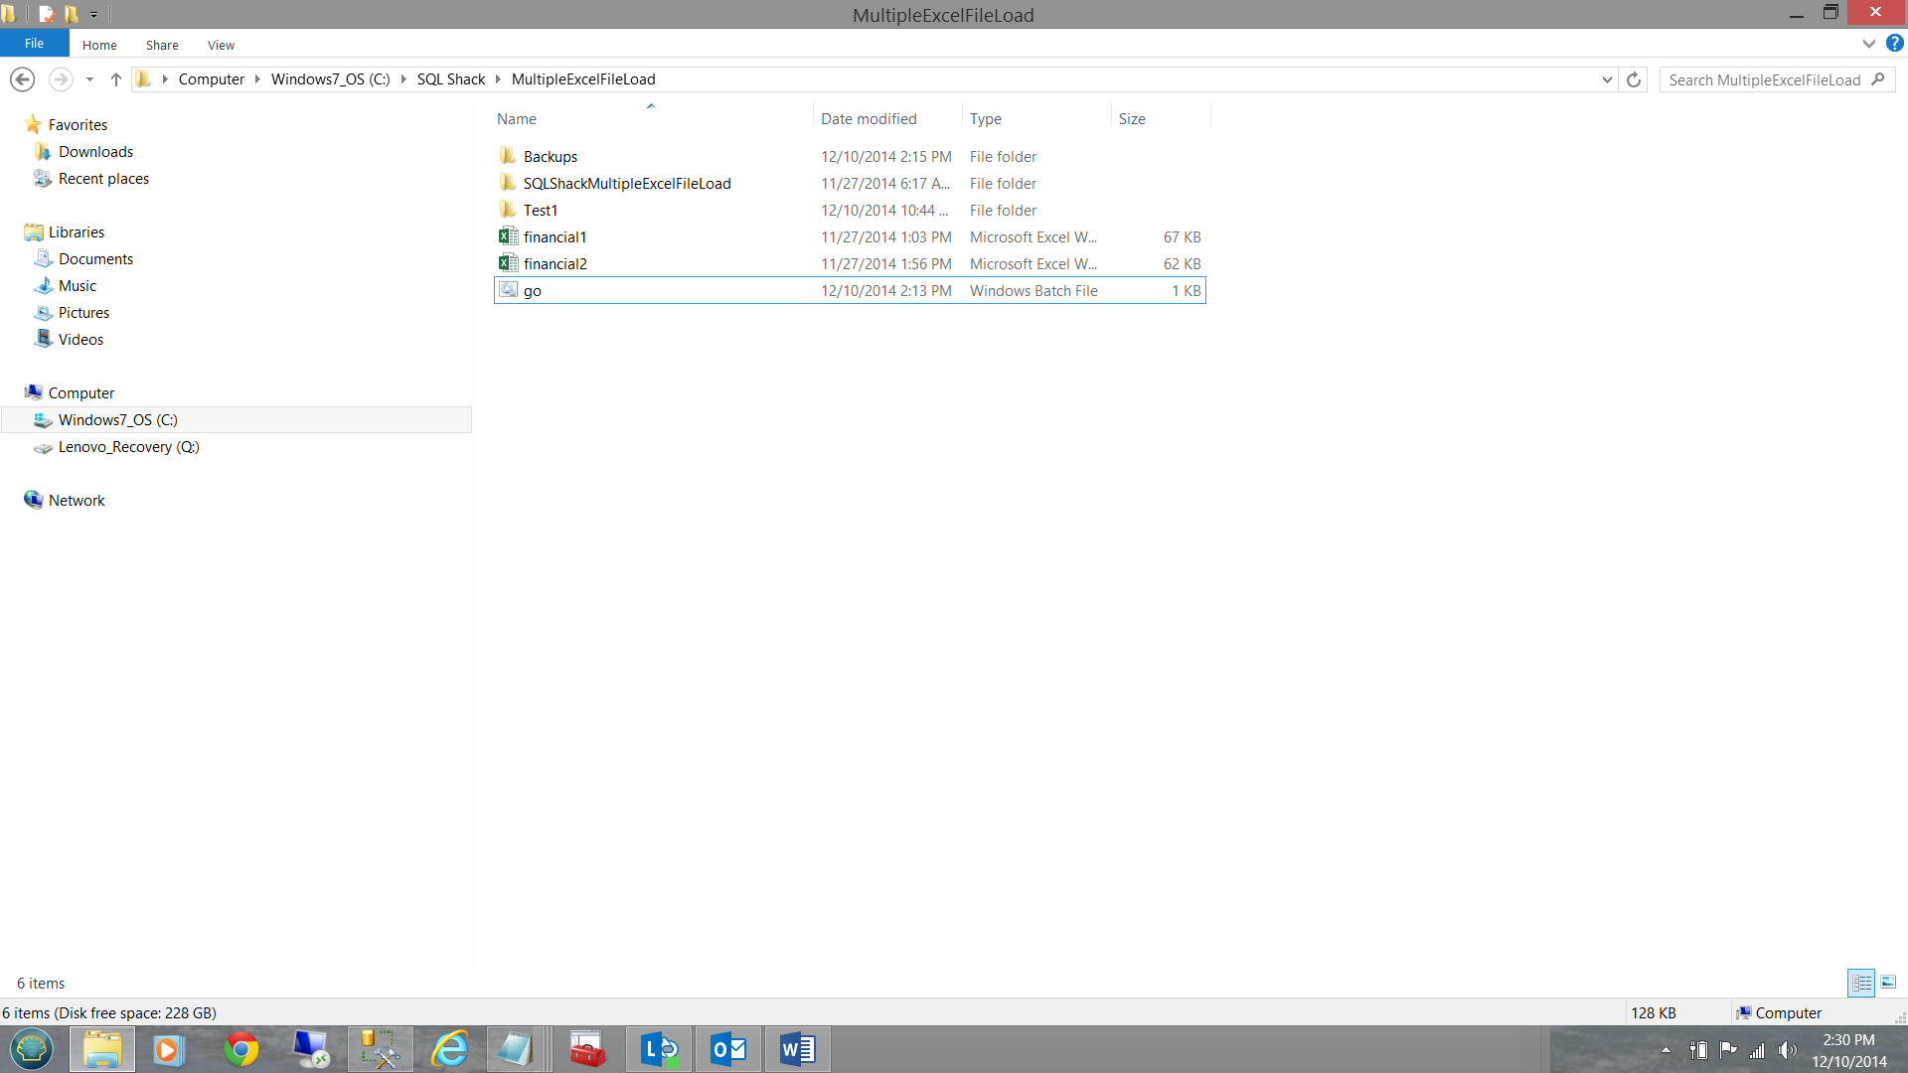This screenshot has width=1908, height=1073.
Task: Open Outlook from the taskbar
Action: [728, 1049]
